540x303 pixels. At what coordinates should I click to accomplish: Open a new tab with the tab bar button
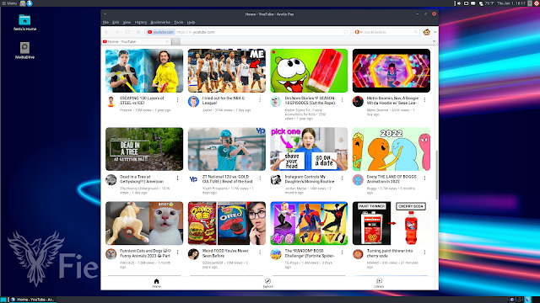(x=176, y=41)
